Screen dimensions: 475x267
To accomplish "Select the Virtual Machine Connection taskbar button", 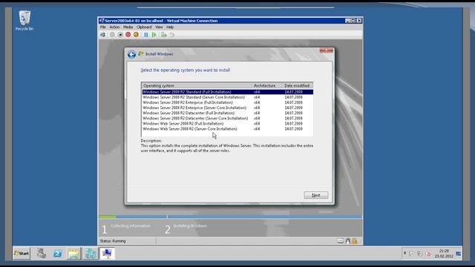I will pos(107,254).
